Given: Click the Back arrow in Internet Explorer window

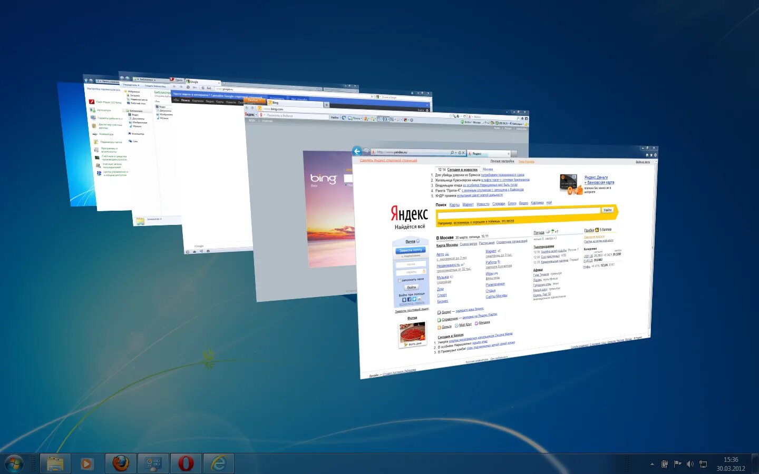Looking at the screenshot, I should [357, 151].
